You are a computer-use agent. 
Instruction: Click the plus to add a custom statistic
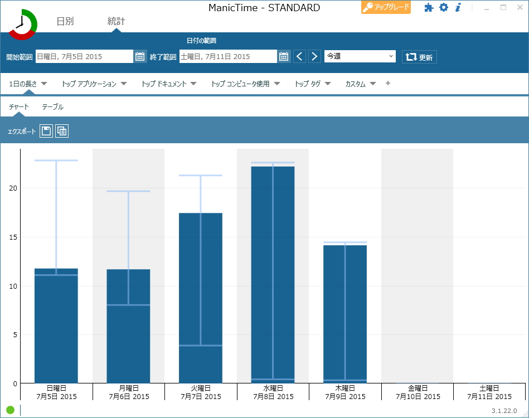click(387, 83)
